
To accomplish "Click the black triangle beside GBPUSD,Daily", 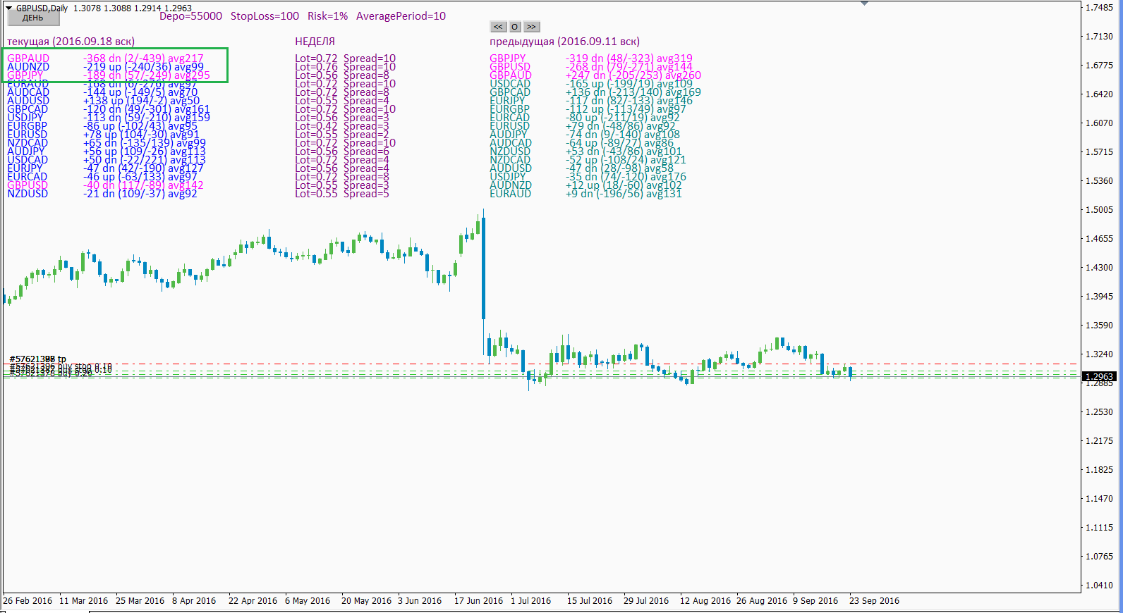I will (x=9, y=8).
